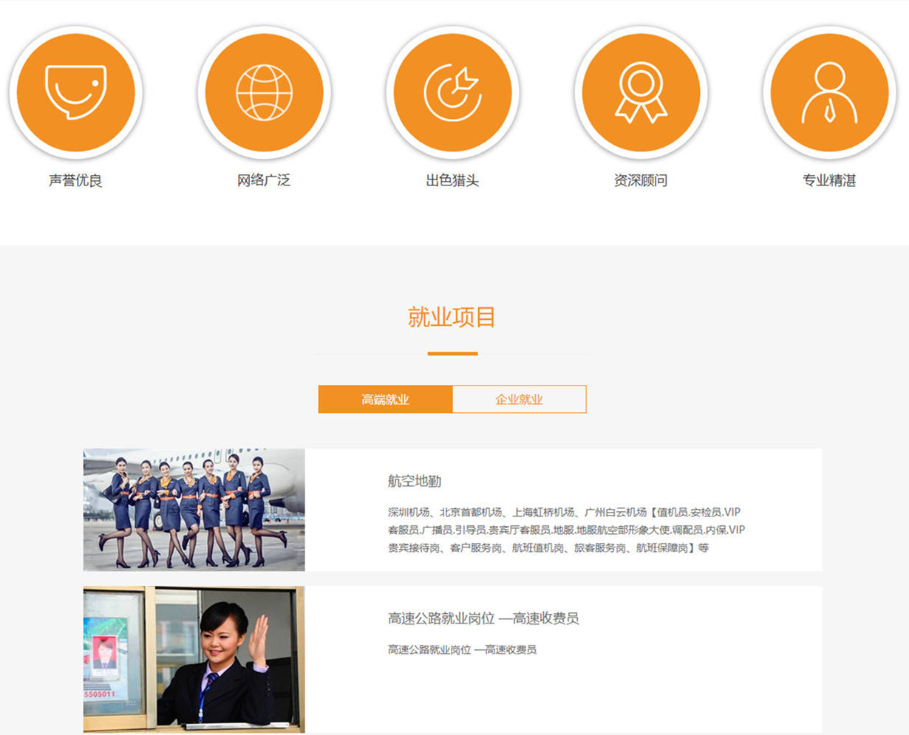This screenshot has width=909, height=735.
Task: Select the target with arrow icon
Action: (452, 92)
